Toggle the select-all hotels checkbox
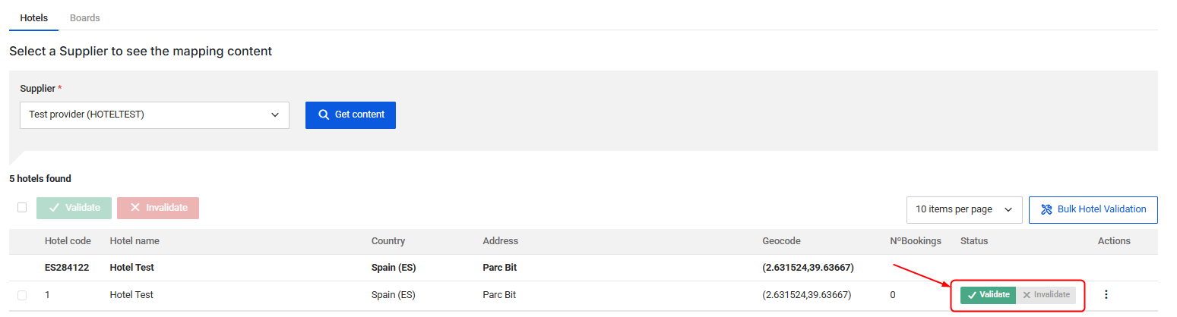Viewport: 1177px width, 317px height. tap(22, 207)
